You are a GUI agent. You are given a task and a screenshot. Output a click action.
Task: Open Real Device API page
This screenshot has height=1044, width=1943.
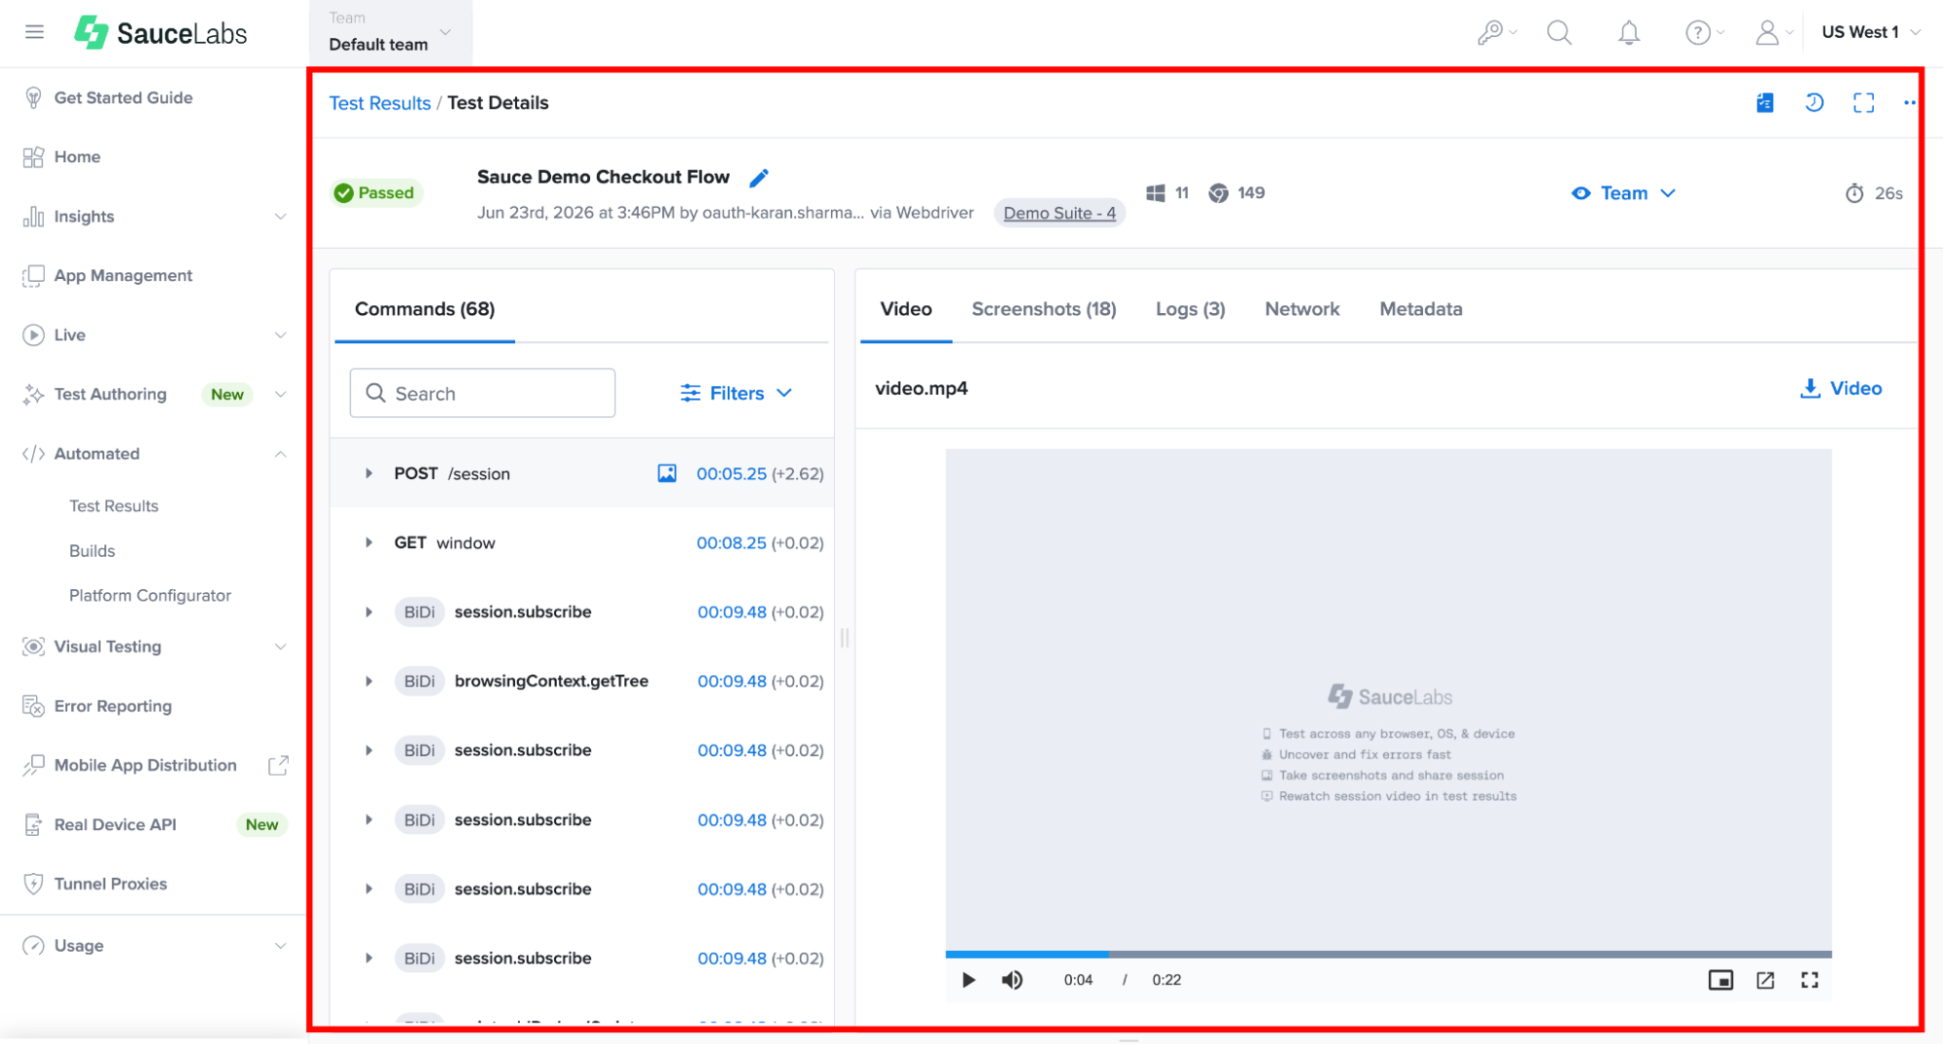click(115, 824)
